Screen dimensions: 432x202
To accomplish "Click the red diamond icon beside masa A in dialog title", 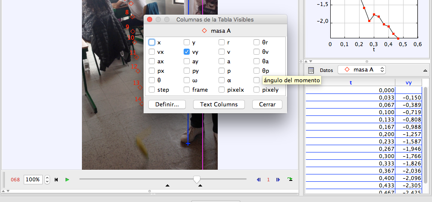I will 204,31.
